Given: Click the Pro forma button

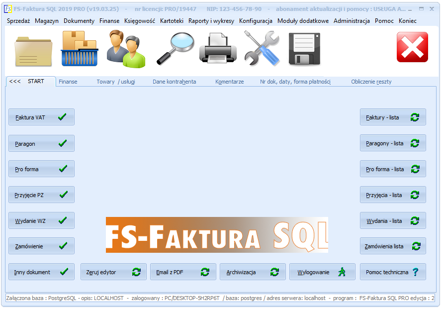Looking at the screenshot, I should 42,169.
